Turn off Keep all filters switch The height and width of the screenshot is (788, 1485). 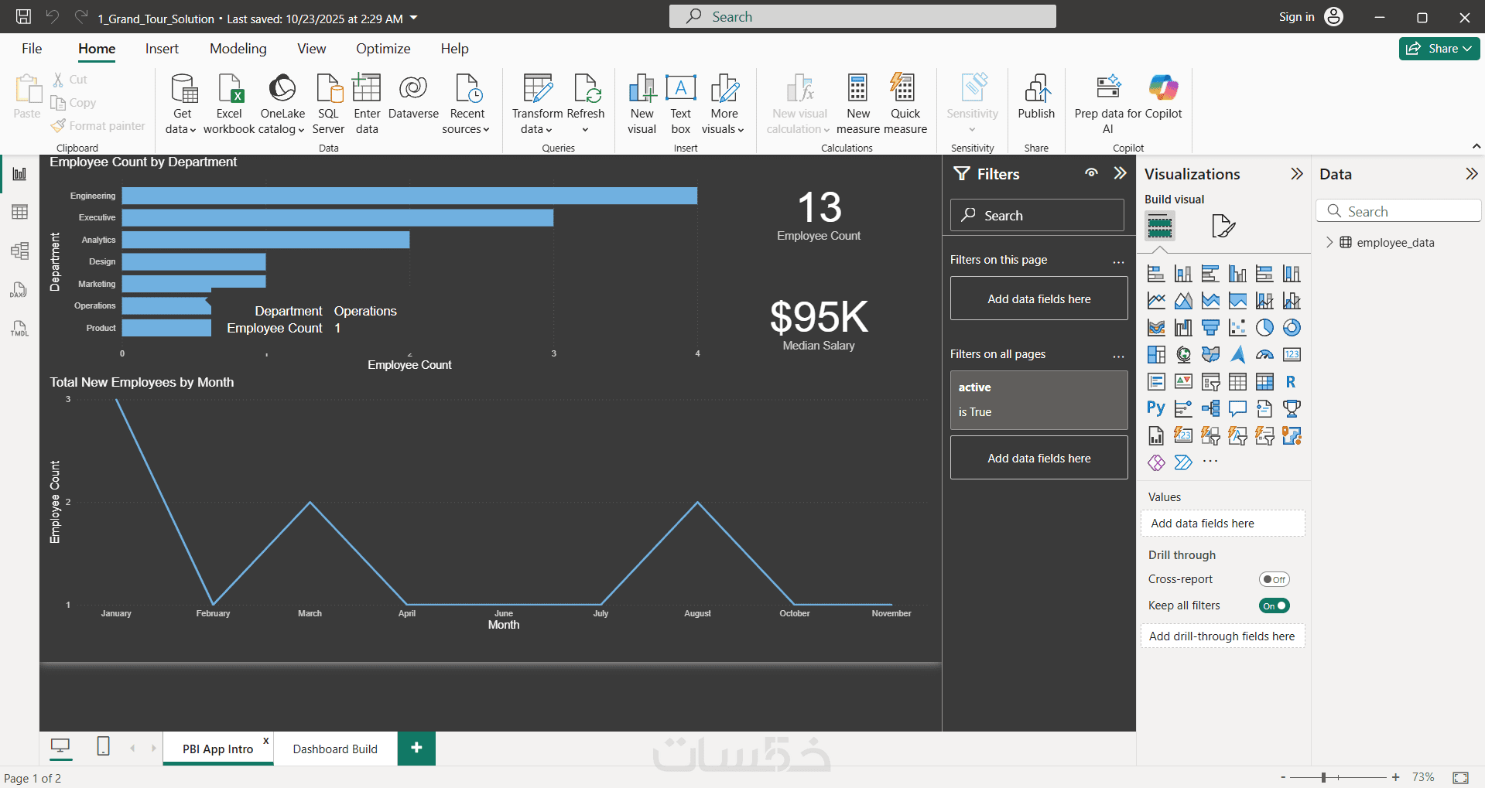[1275, 605]
